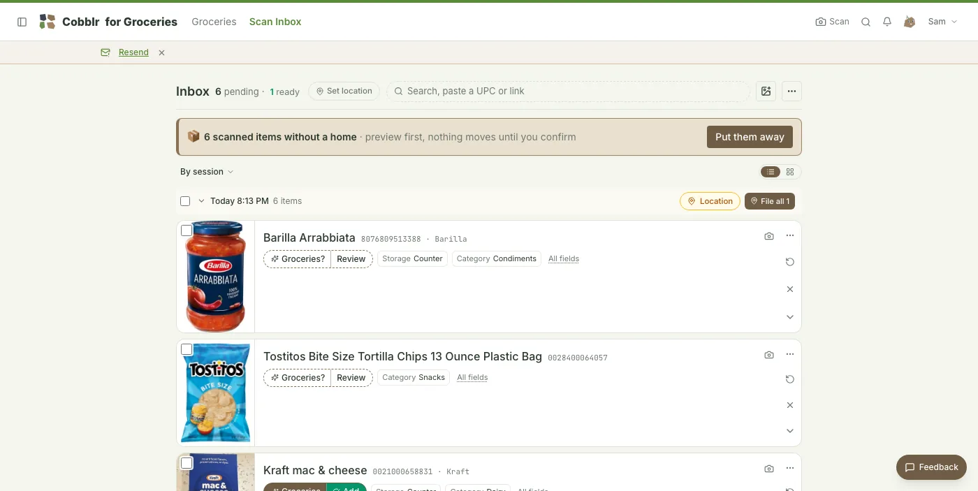The width and height of the screenshot is (978, 491).
Task: Change Storage Counter for Barilla Arrabbiata
Action: coord(412,258)
